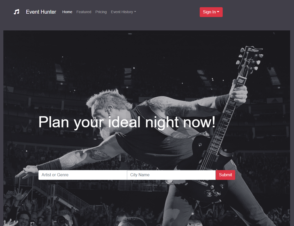Go to the Home nav item
The image size is (294, 226).
point(67,12)
